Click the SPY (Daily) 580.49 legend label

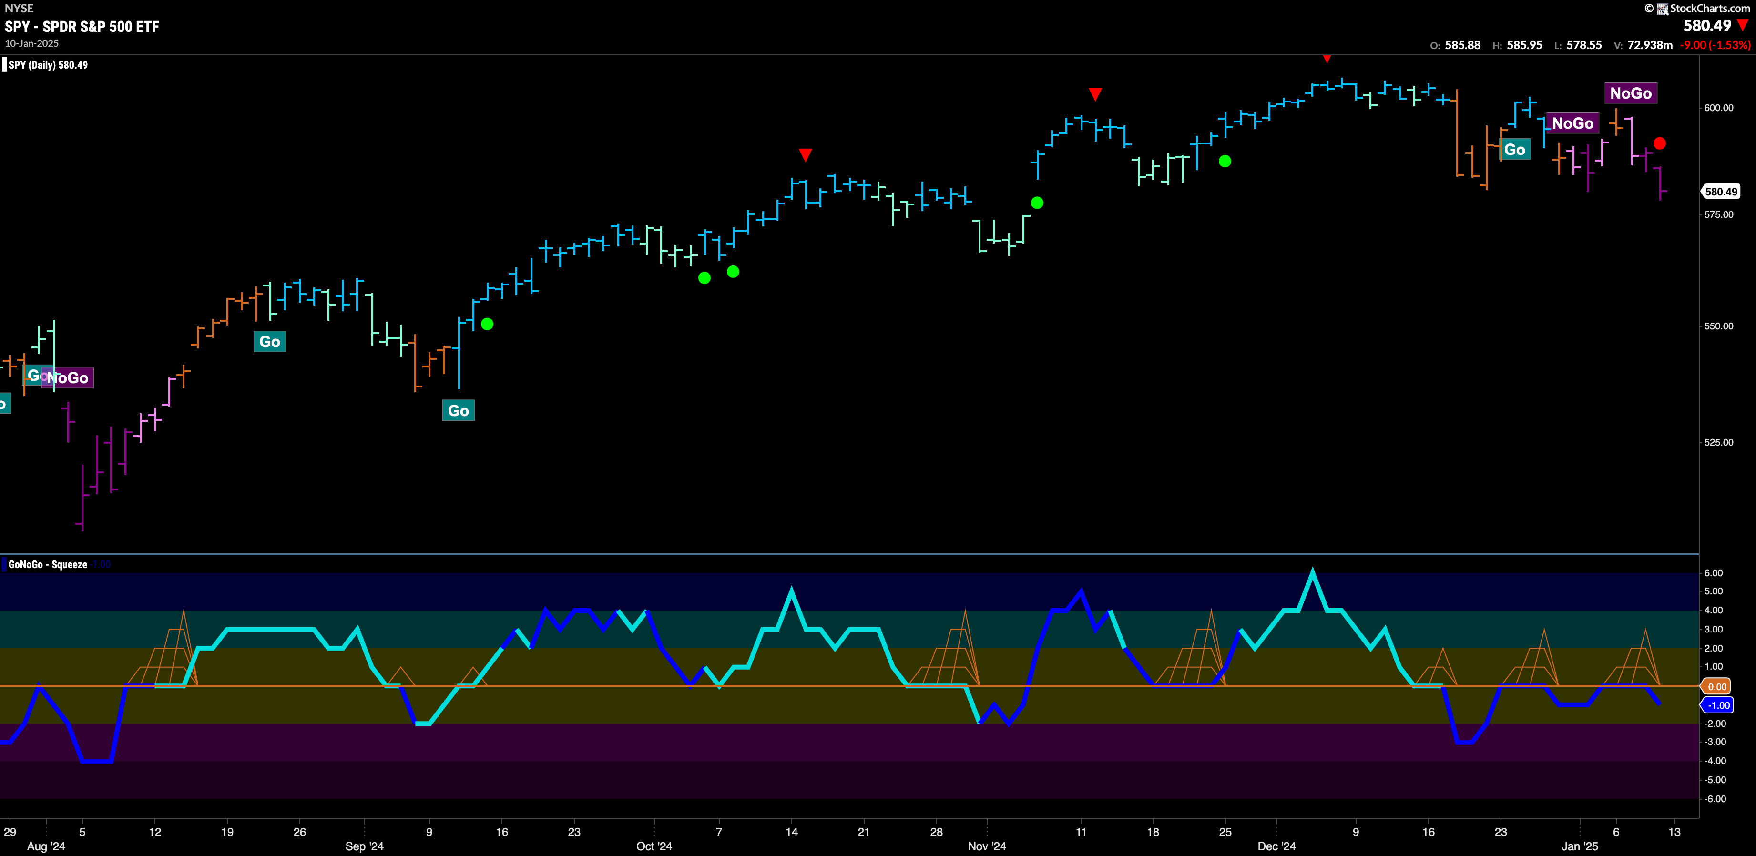(x=48, y=65)
